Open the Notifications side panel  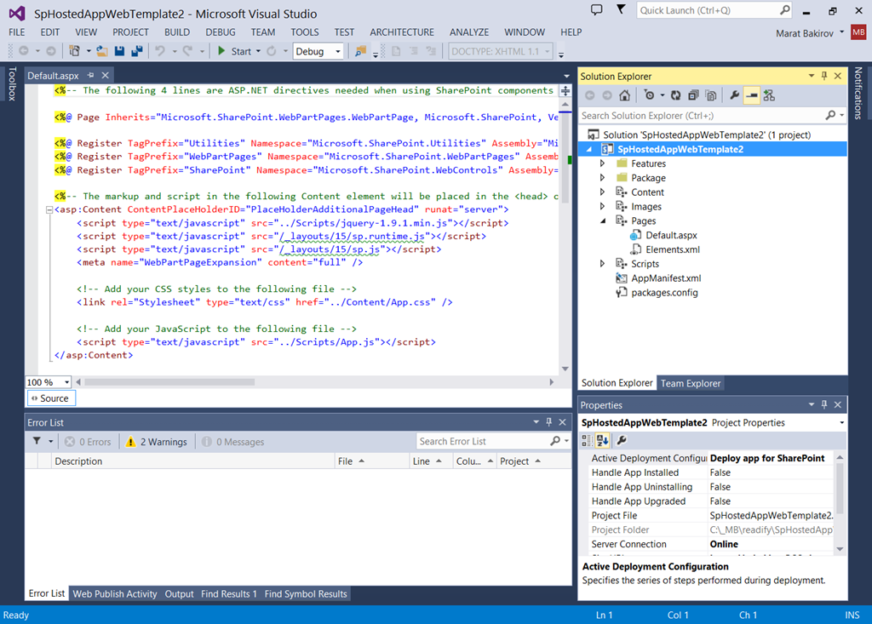coord(858,93)
